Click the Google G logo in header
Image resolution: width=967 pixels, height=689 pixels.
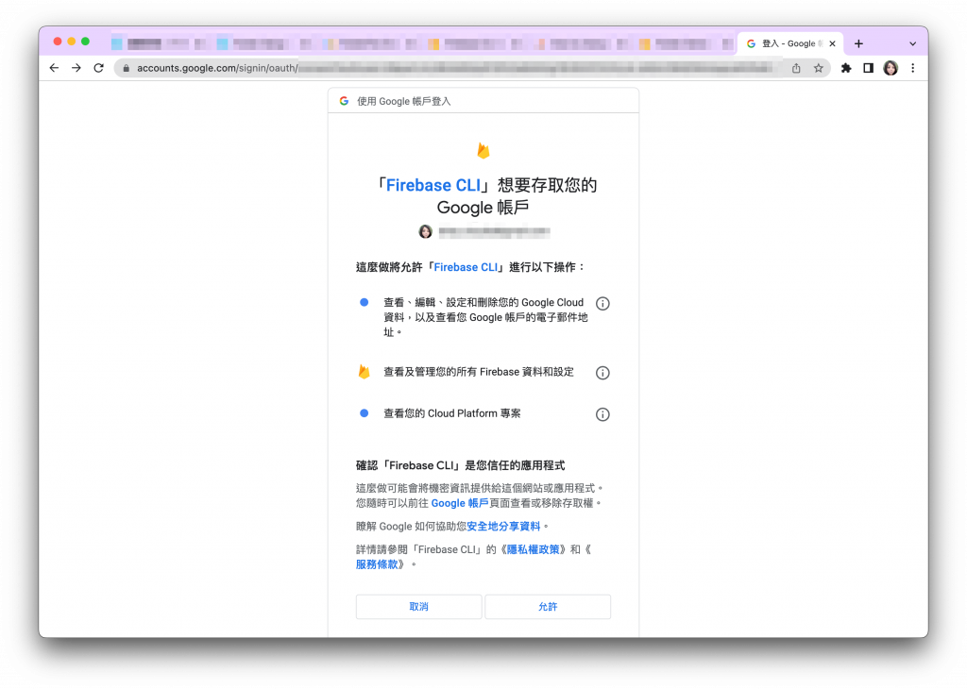click(344, 101)
